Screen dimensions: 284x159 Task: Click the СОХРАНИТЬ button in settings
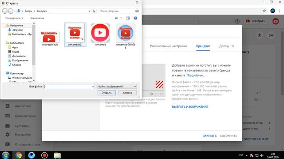pyautogui.click(x=229, y=136)
